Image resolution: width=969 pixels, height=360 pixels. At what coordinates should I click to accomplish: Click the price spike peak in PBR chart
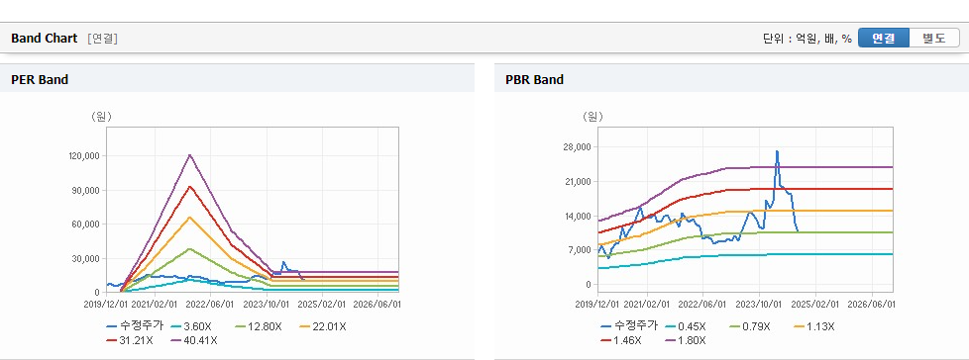[777, 151]
